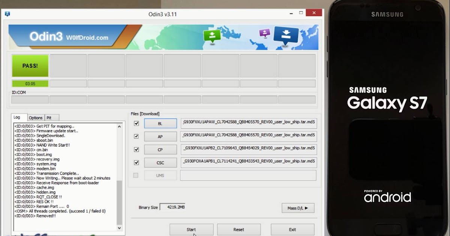Screen dimensions: 450x236
Task: Click the log panel scrollbar thumb
Action: pos(120,202)
